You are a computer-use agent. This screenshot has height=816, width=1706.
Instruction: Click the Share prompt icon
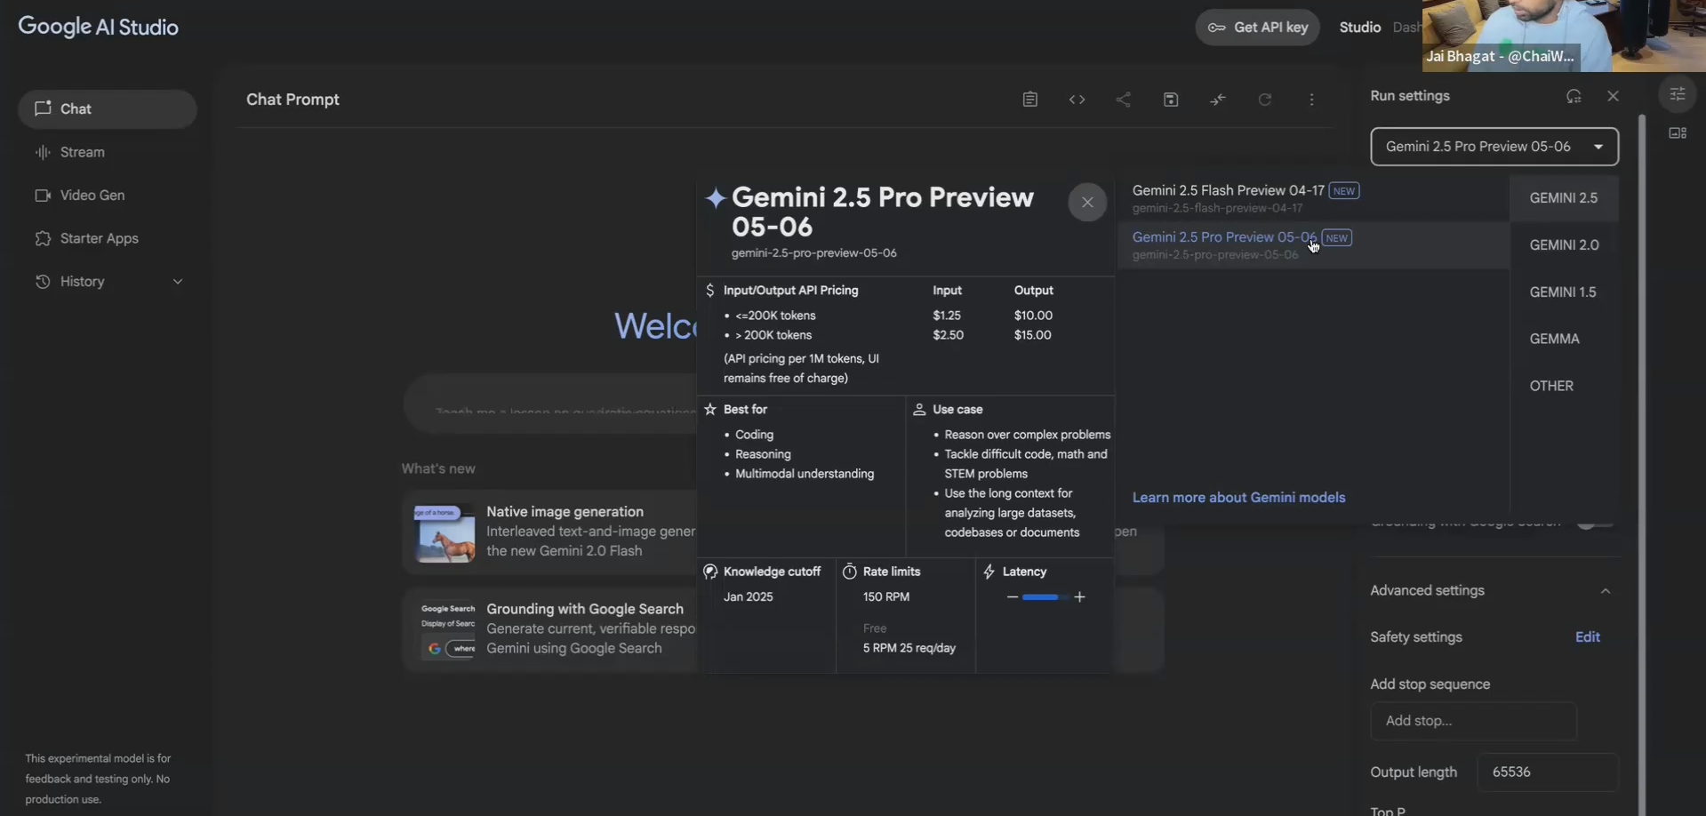pos(1124,100)
